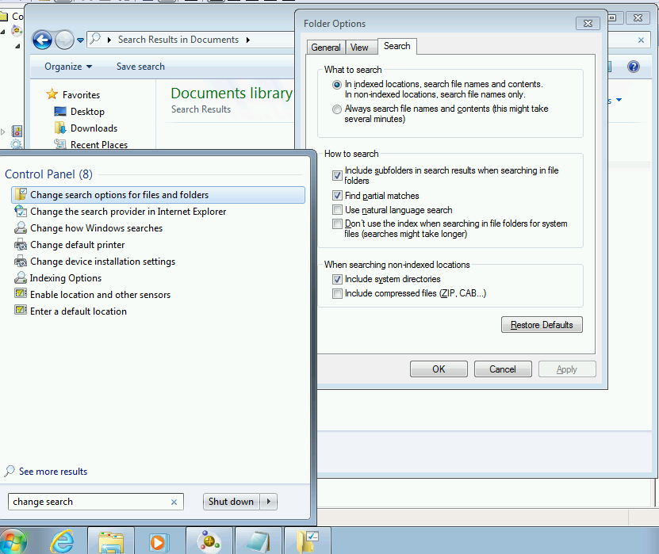Clear the Start menu search box
Screen dimensions: 659x554
coord(174,502)
